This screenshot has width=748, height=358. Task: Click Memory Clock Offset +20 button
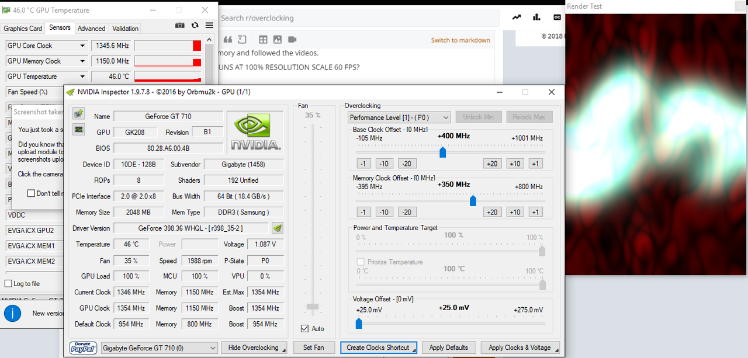(x=492, y=212)
